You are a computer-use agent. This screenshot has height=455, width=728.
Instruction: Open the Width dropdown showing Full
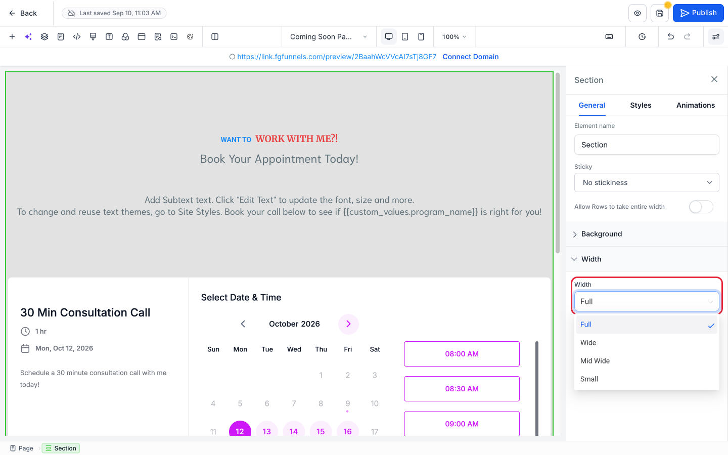tap(647, 301)
